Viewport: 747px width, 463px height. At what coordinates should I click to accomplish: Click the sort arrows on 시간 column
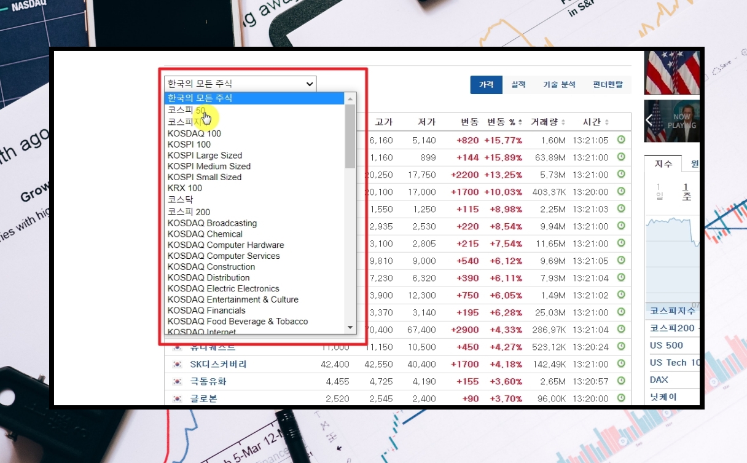[607, 122]
